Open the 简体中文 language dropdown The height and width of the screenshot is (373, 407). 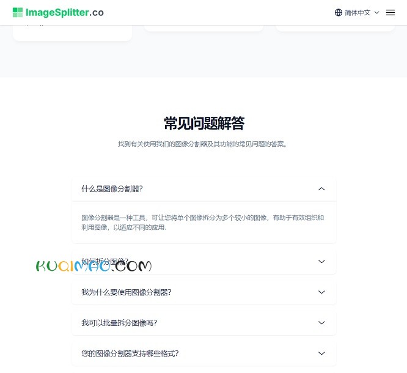(x=357, y=12)
